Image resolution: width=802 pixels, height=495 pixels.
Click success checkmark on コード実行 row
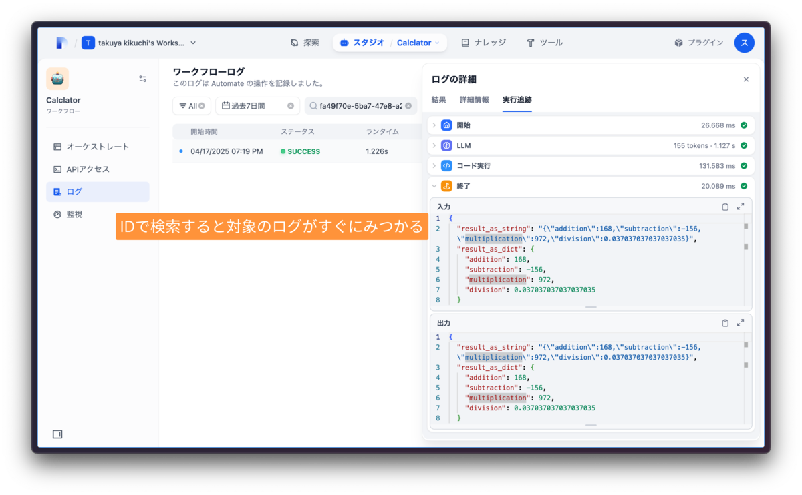pyautogui.click(x=744, y=165)
